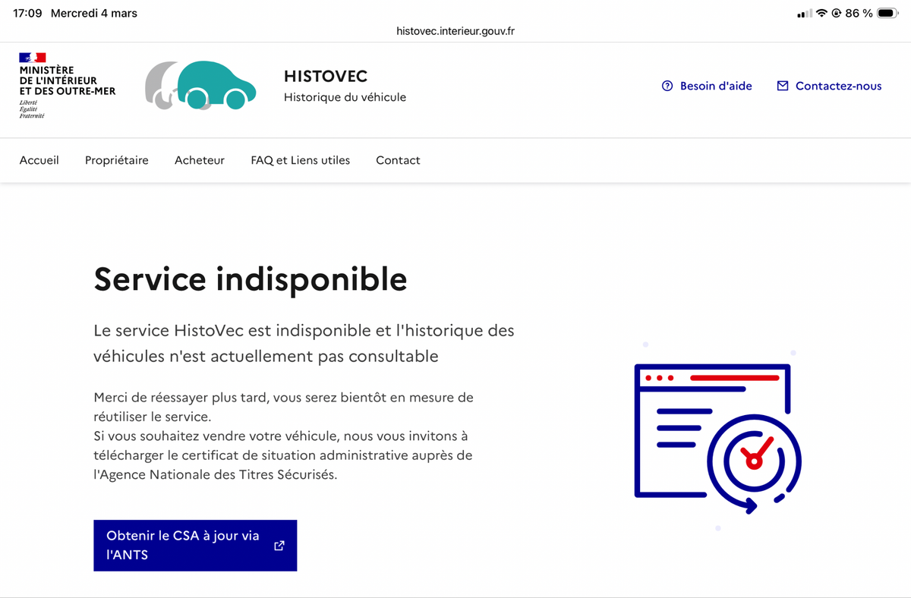
Task: Click the HISTOVEC site title
Action: point(326,76)
